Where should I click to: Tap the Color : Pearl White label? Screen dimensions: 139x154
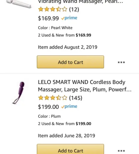click(55, 28)
